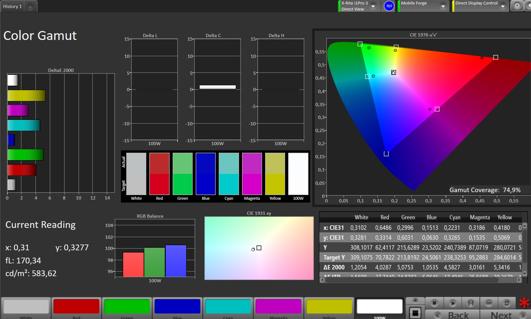This screenshot has width=531, height=319.
Task: Click the black square pattern icon
Action: click(415, 313)
